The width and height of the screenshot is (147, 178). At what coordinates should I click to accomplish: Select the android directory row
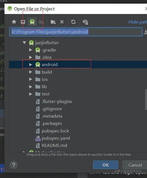click(78, 65)
